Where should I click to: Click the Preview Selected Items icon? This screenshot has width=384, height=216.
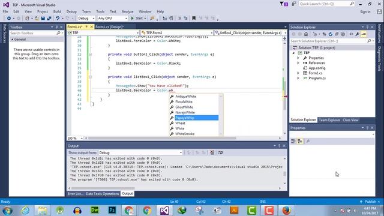coord(364,34)
